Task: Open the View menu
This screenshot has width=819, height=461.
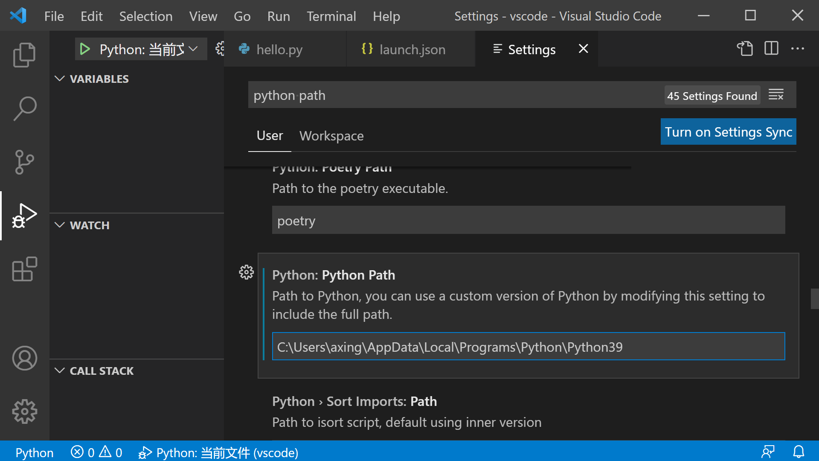Action: pos(203,16)
